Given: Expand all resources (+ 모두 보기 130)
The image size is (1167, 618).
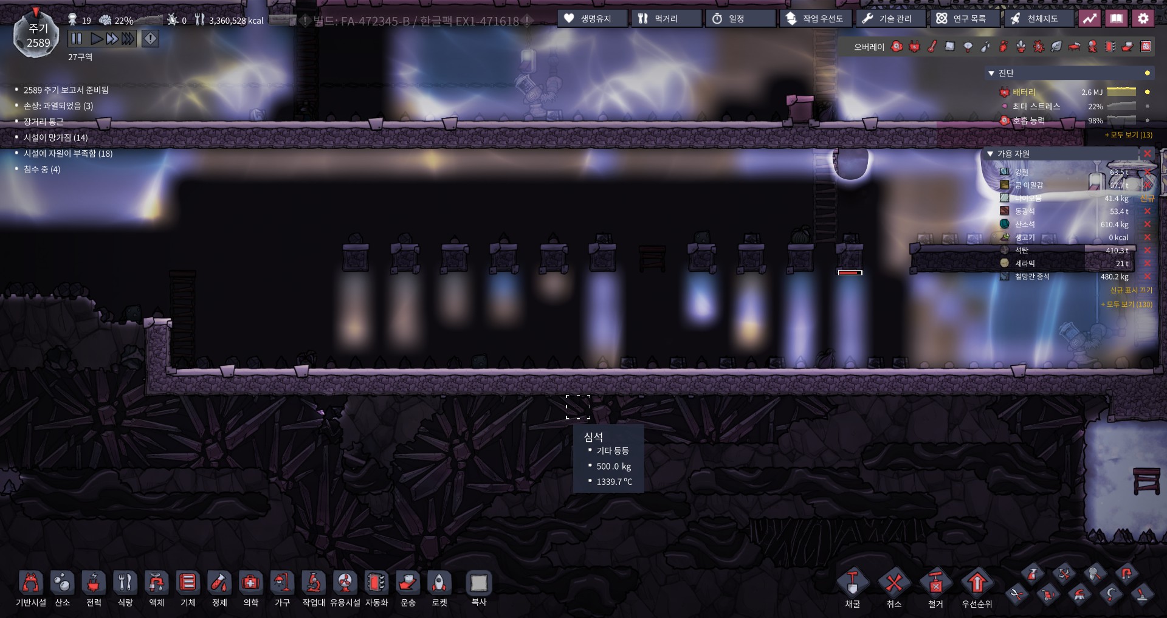Looking at the screenshot, I should coord(1126,304).
